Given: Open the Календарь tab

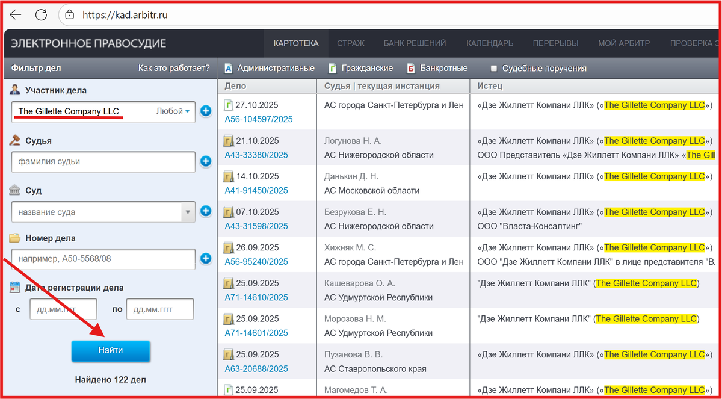Looking at the screenshot, I should 490,43.
